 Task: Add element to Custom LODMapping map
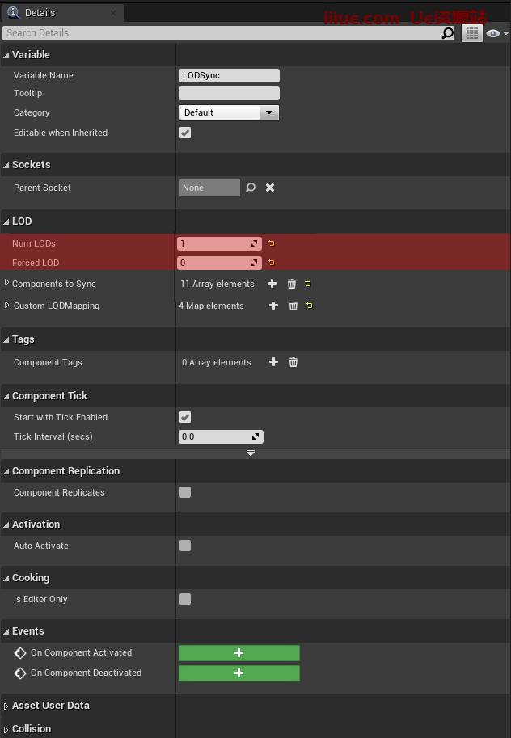(x=273, y=306)
